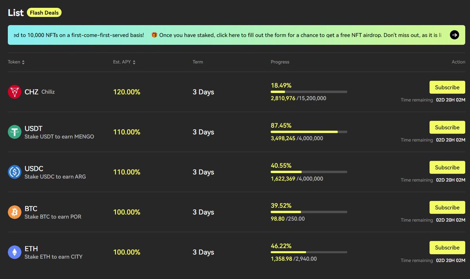Click the Progress column header
Viewport: 470px width, 279px height.
pyautogui.click(x=280, y=62)
